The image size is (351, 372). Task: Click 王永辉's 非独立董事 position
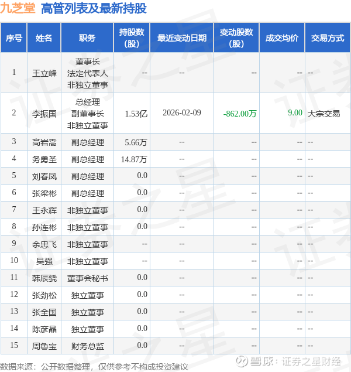(x=87, y=210)
